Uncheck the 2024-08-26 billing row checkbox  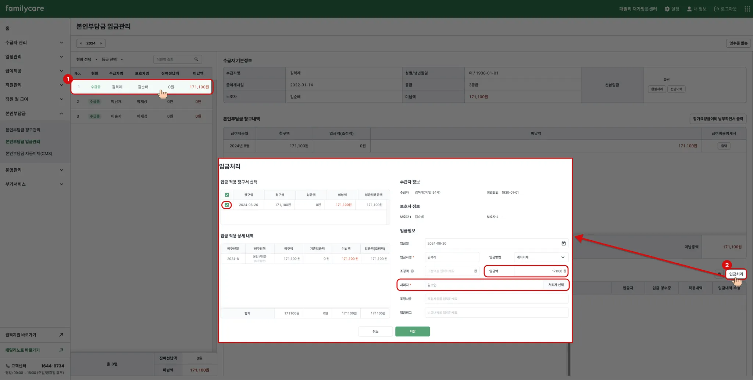[x=227, y=205]
